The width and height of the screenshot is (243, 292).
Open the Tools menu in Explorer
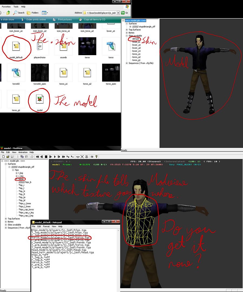point(16,7)
